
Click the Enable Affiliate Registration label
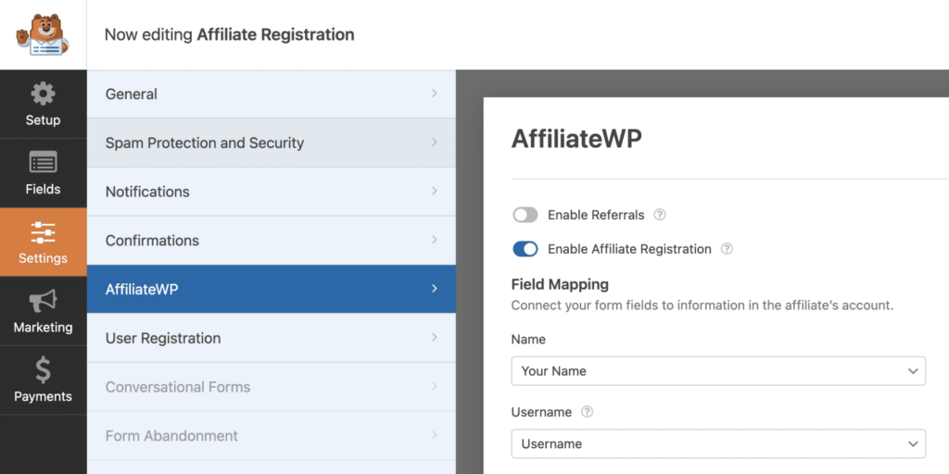(629, 249)
